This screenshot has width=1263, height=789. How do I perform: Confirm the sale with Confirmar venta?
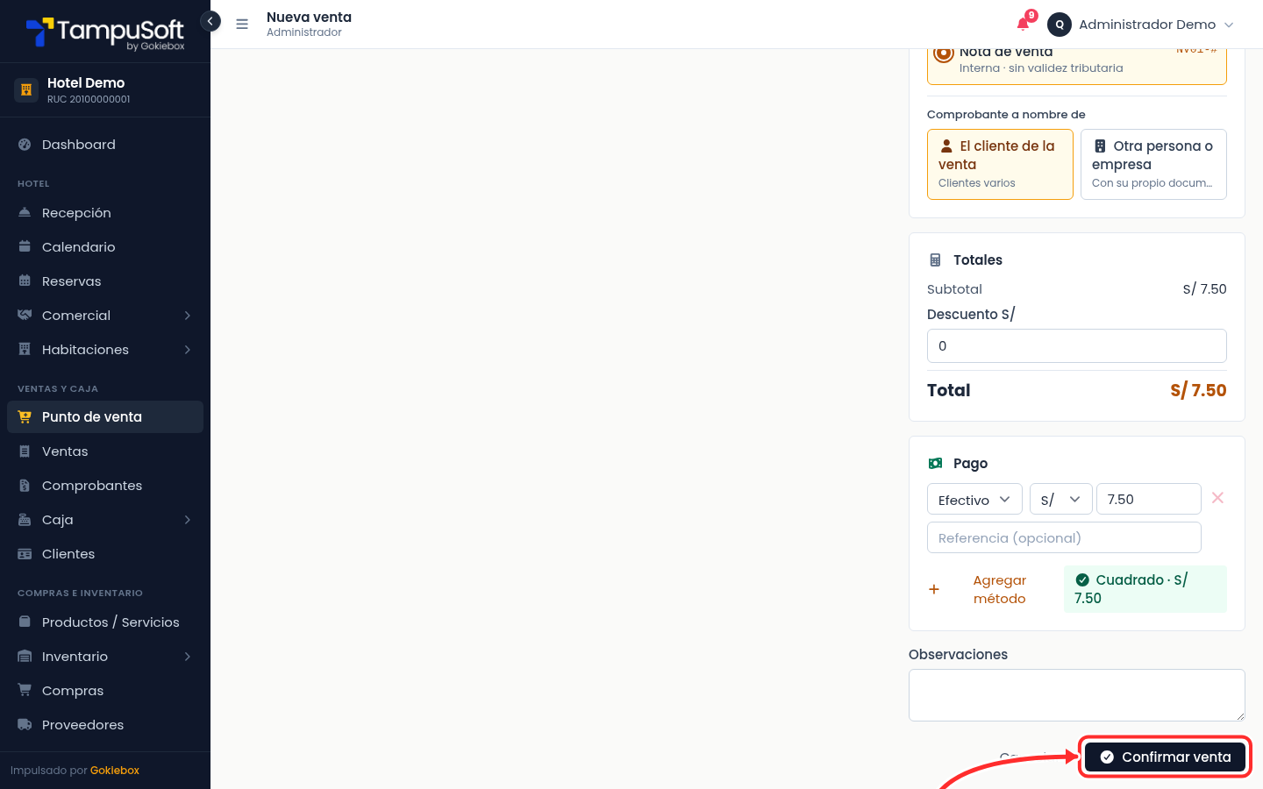(1165, 757)
